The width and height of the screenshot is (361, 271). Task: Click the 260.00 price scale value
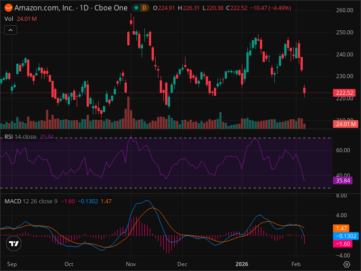pos(344,10)
